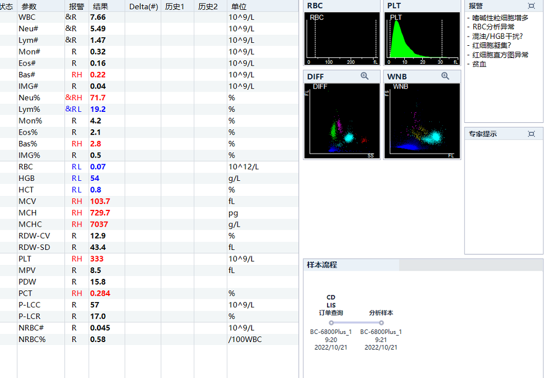Click the WNB magnifier icon

(445, 76)
